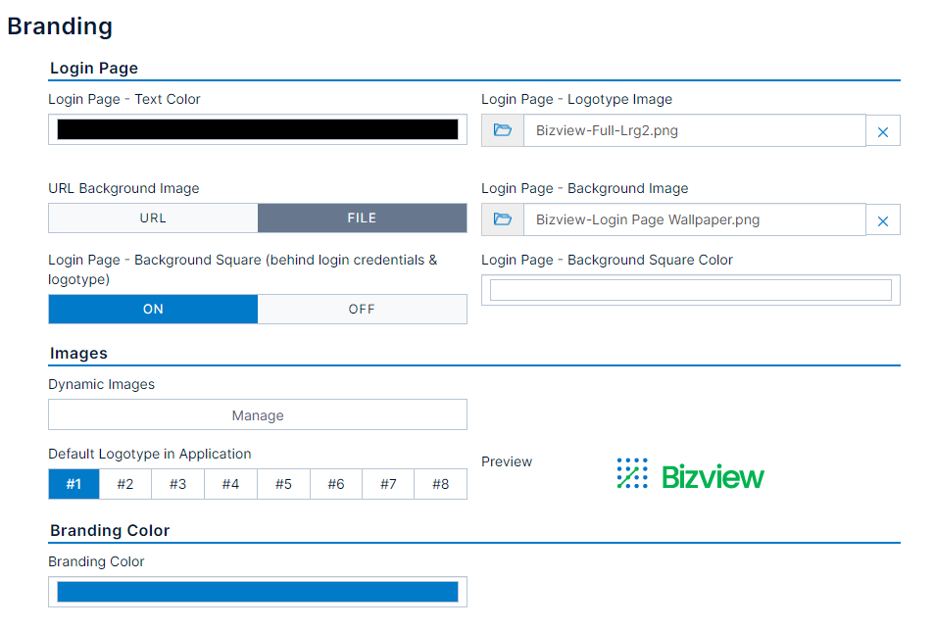Viewport: 935px width, 629px height.
Task: Click the Bizview-Login Page Wallpaper.png filename field
Action: pos(695,220)
